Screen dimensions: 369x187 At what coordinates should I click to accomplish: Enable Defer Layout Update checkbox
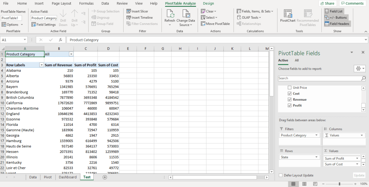pos(281,175)
